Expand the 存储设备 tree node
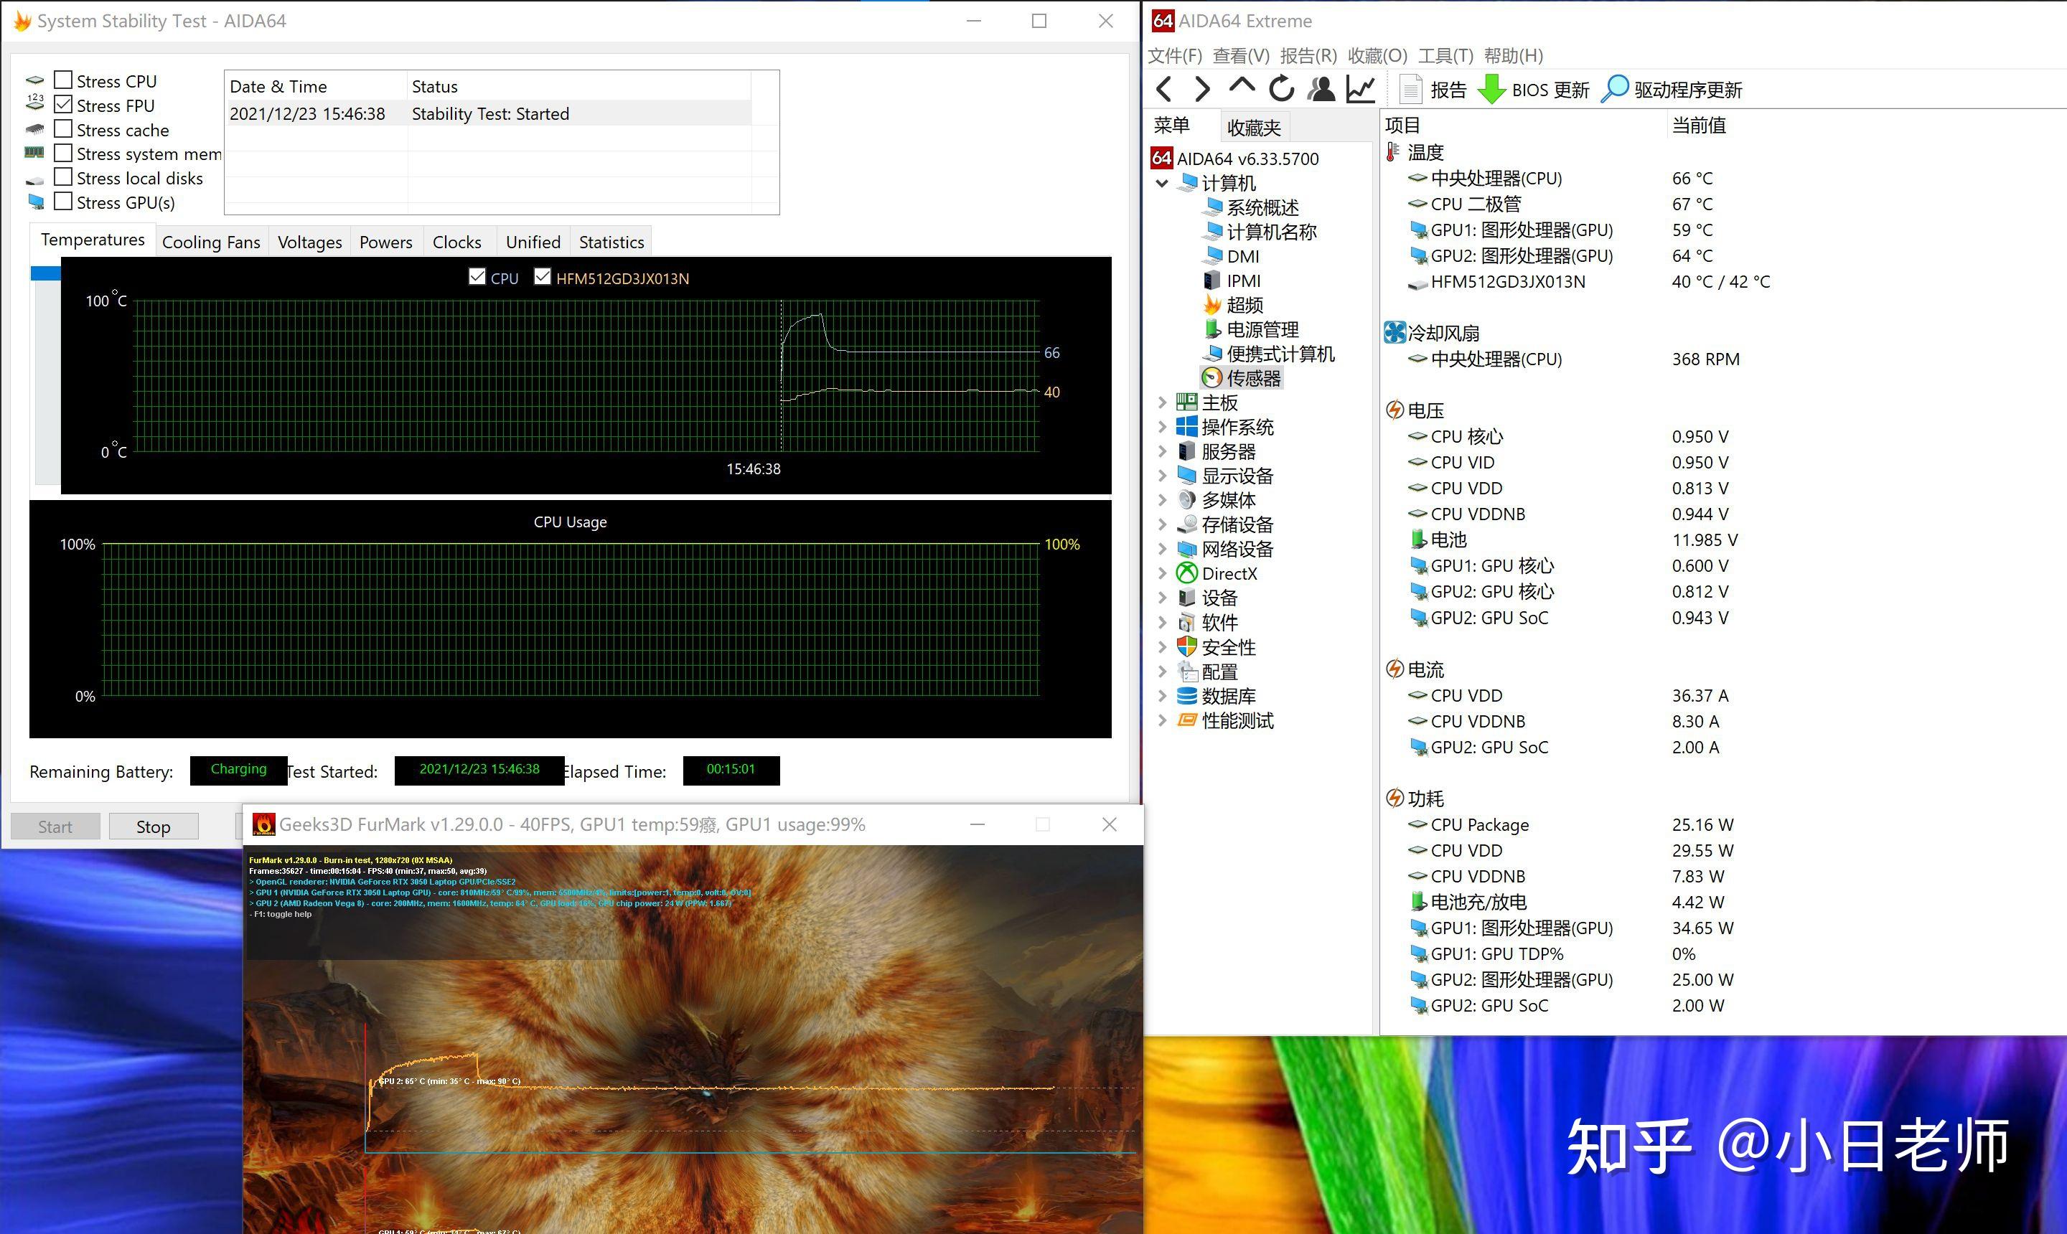This screenshot has height=1234, width=2067. pos(1162,524)
